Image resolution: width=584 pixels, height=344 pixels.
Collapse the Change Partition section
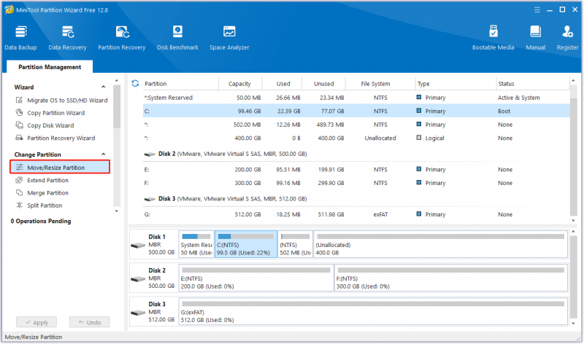(104, 155)
